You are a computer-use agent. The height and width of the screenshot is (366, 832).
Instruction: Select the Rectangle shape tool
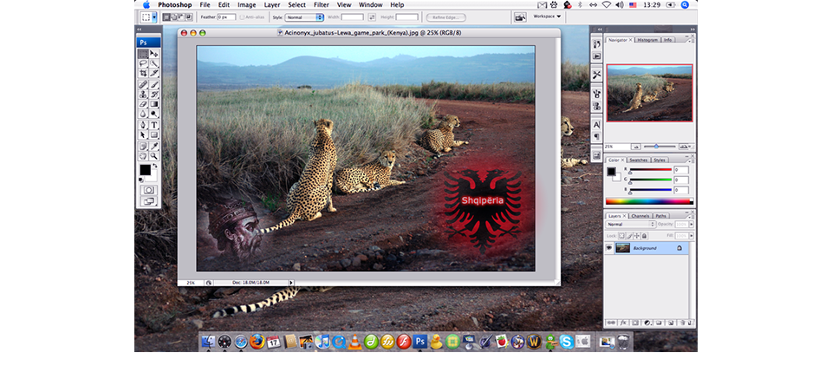[154, 135]
